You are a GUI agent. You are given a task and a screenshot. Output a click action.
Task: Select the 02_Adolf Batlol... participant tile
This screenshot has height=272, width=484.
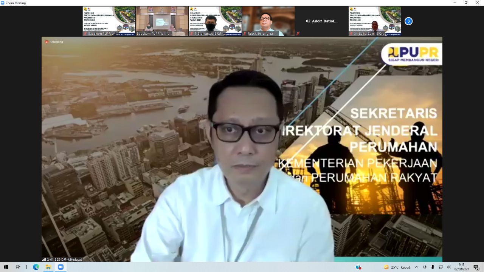pyautogui.click(x=321, y=21)
